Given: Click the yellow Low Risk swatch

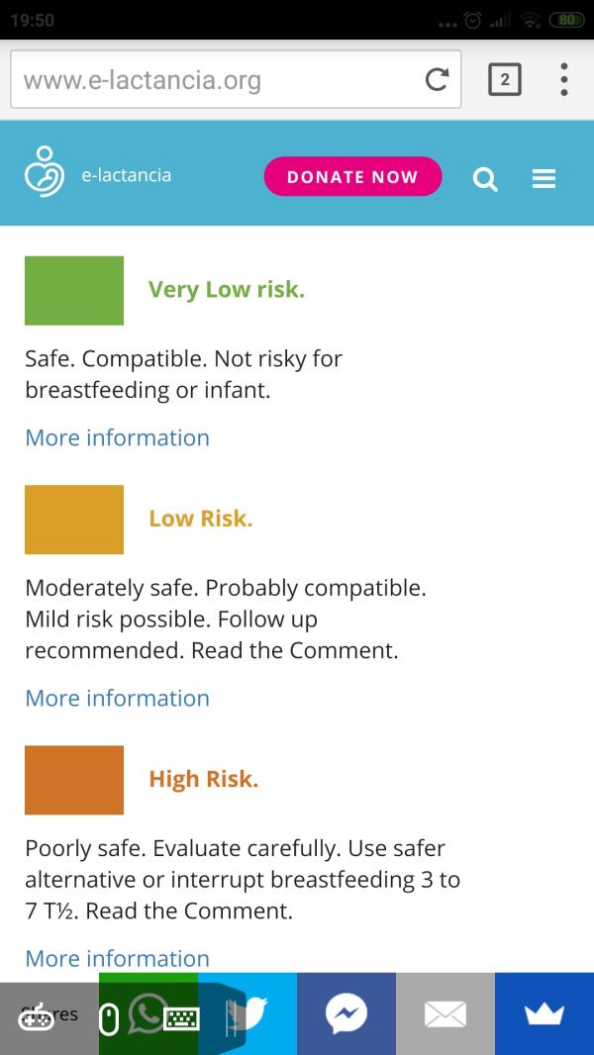Looking at the screenshot, I should coord(74,520).
